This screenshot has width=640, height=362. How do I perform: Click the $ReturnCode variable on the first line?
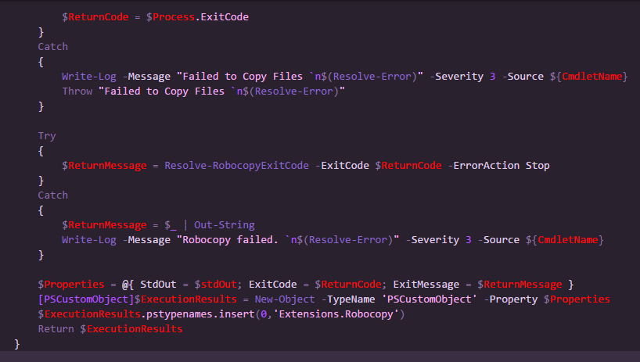point(95,17)
